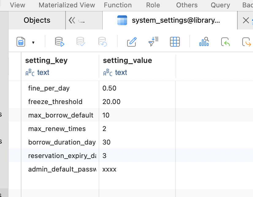Open the memo/text editor pencil icon
Image resolution: width=253 pixels, height=197 pixels.
(132, 42)
